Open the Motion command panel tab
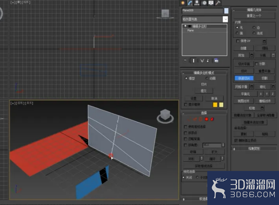Viewport: 279px width, 205px height. (204, 3)
